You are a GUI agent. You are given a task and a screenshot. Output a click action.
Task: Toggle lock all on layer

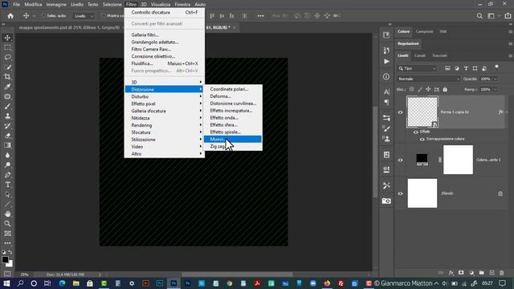tap(445, 89)
